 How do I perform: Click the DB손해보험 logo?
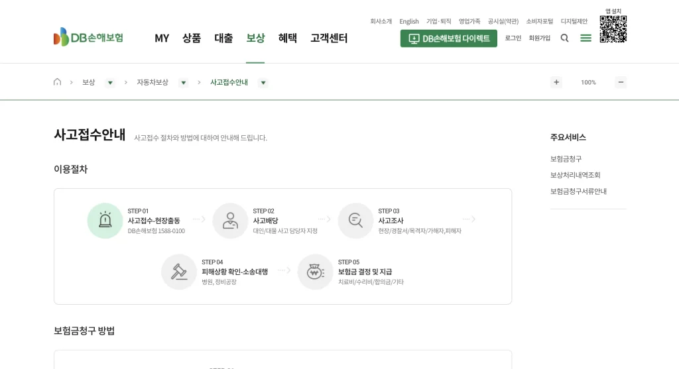88,37
